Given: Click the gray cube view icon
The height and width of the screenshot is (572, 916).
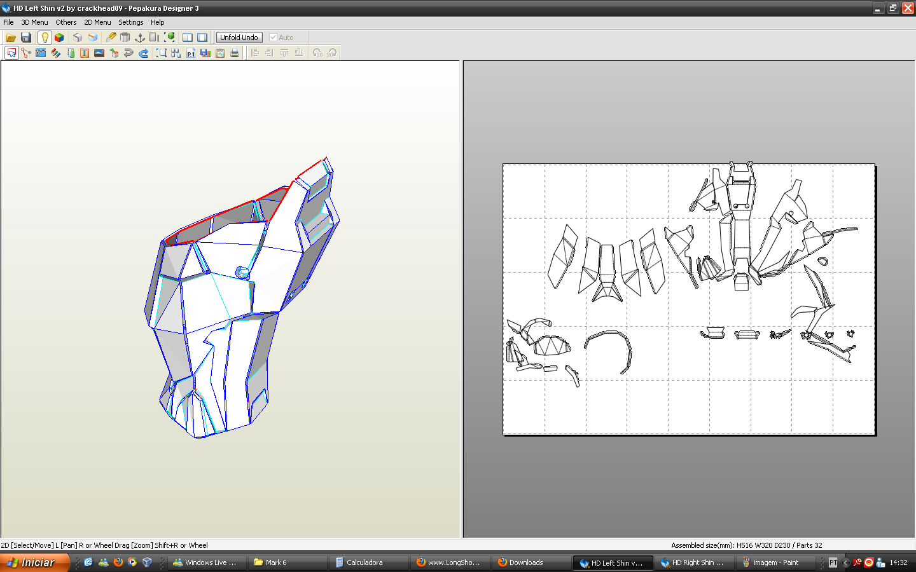Looking at the screenshot, I should pos(78,37).
